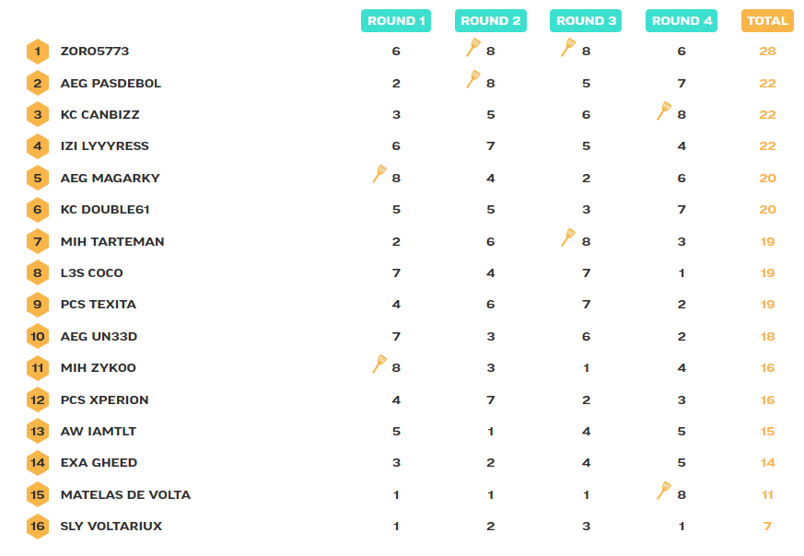Open player ZORO5773's name
The width and height of the screenshot is (804, 556).
coord(95,52)
